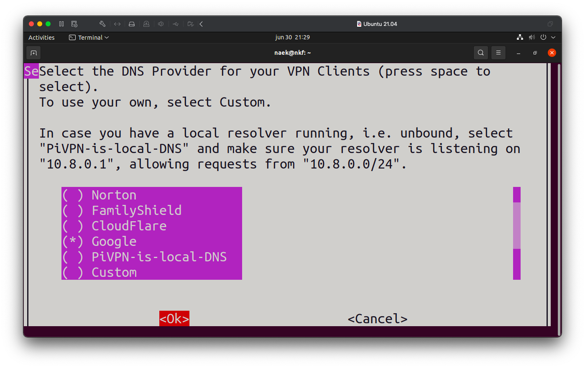
Task: Open a new terminal tab
Action: 34,53
